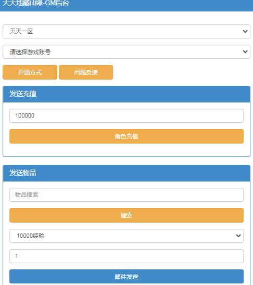
Task: Click the blue 邮件发送 button
Action: tap(126, 277)
